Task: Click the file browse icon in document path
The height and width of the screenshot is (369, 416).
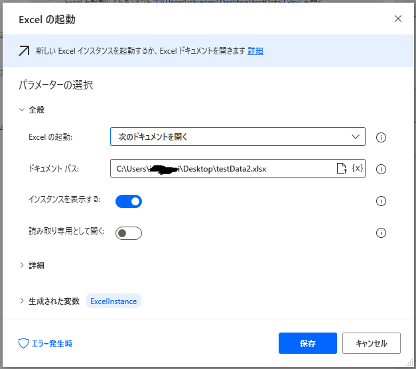Action: point(342,169)
